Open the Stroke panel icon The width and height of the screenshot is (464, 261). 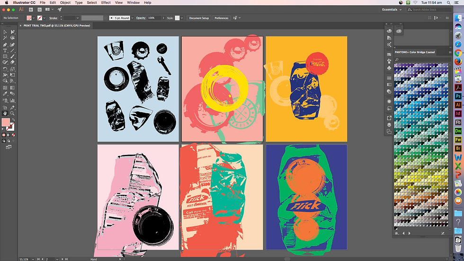(x=389, y=78)
